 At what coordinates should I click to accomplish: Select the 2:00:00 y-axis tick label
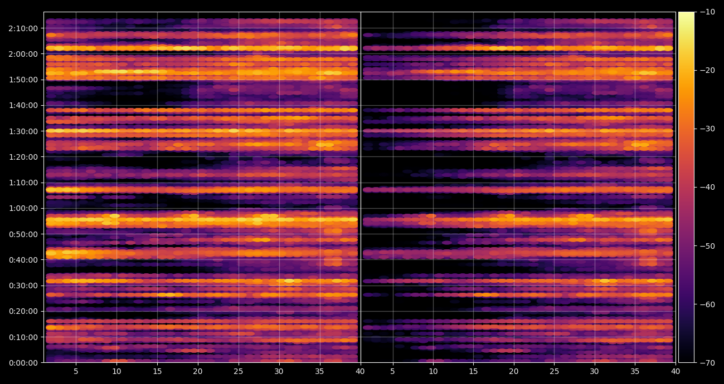pyautogui.click(x=23, y=54)
